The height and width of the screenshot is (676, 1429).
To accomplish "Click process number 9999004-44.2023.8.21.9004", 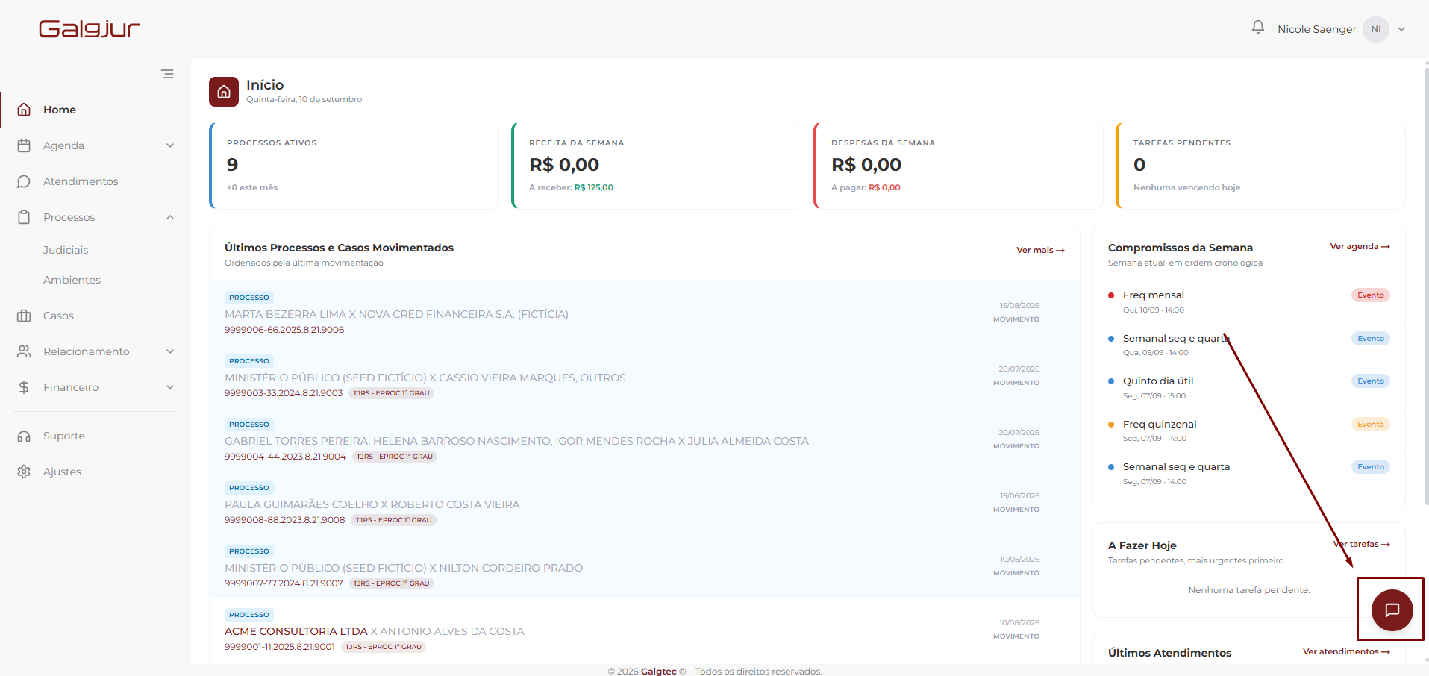I will (285, 457).
